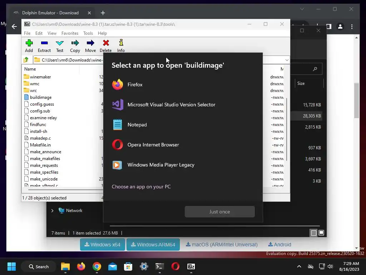Click the app list vertical scrollbar

(x=286, y=129)
